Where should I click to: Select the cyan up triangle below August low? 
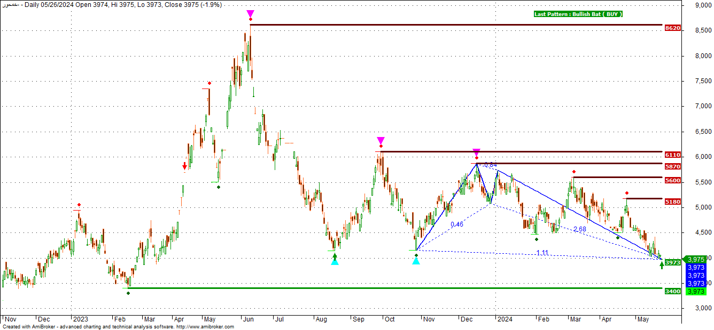tap(335, 261)
